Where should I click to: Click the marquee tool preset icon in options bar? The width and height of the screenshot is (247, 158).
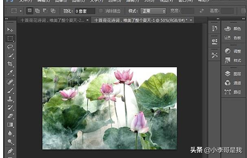coord(14,11)
